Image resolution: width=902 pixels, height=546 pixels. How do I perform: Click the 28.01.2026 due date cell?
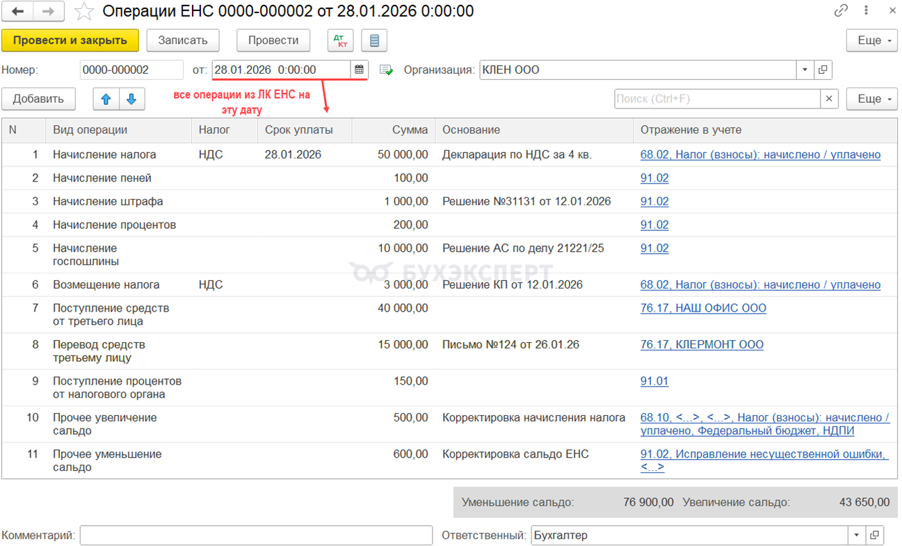[305, 154]
